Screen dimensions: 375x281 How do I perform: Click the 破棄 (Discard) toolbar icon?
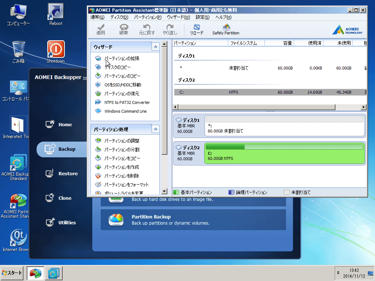pyautogui.click(x=124, y=29)
